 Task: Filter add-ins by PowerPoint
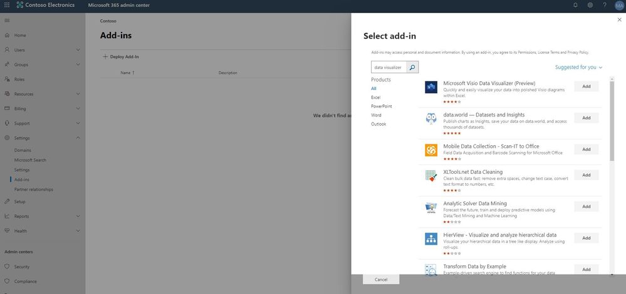(381, 106)
